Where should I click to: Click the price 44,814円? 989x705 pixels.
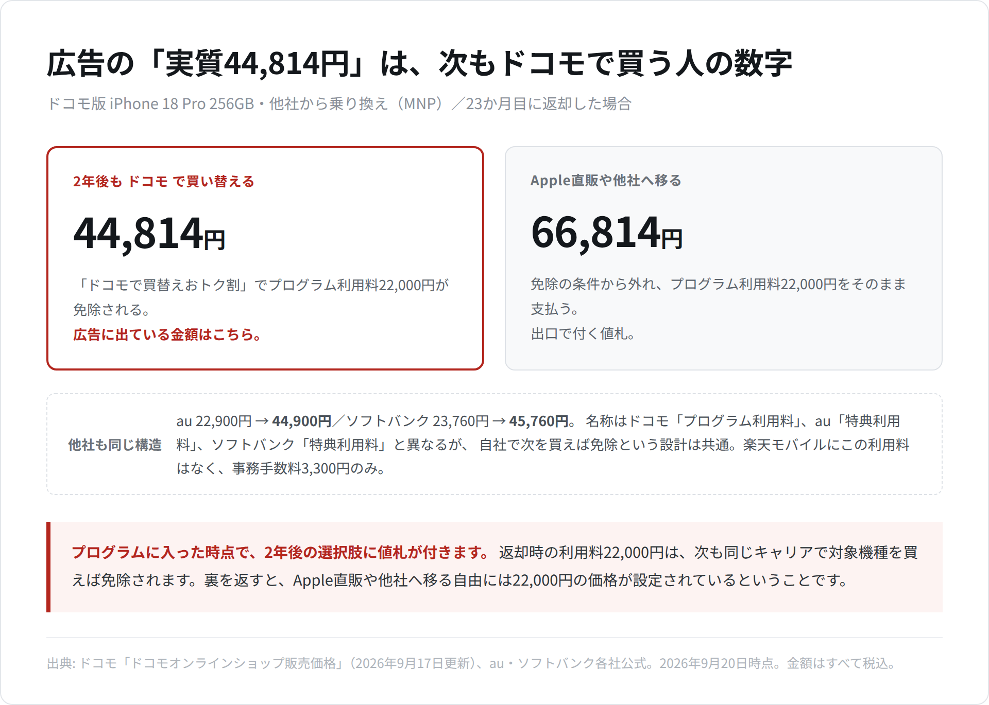click(x=149, y=234)
